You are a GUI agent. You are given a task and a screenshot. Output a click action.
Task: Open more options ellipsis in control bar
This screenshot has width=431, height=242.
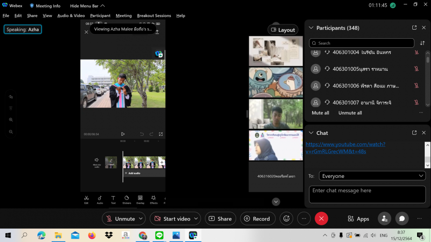(304, 219)
